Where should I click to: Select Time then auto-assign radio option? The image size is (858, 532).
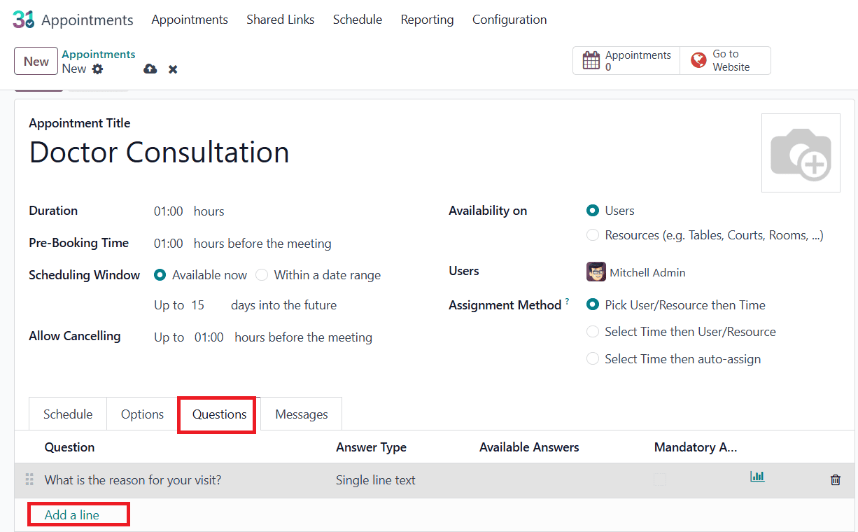click(593, 359)
